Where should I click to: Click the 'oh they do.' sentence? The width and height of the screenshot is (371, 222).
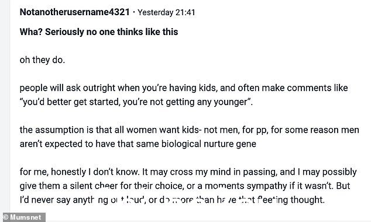click(42, 60)
